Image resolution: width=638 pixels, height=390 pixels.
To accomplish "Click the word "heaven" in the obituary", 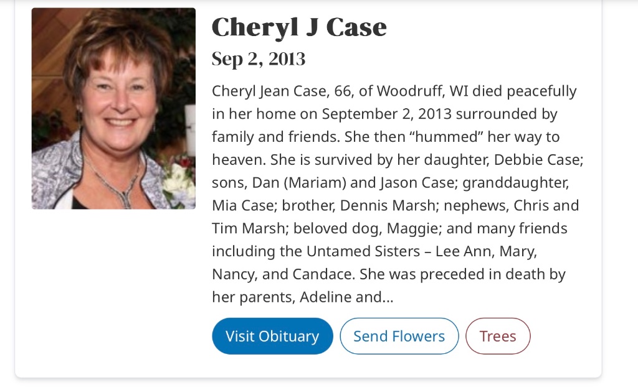I will coord(239,160).
